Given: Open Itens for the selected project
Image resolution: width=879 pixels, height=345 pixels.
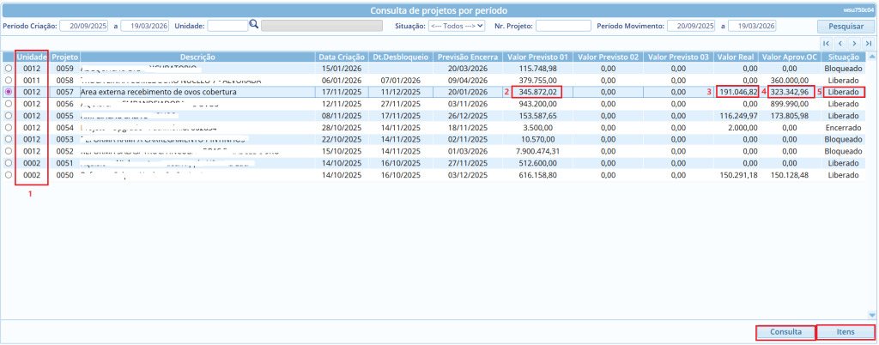Looking at the screenshot, I should [x=845, y=332].
